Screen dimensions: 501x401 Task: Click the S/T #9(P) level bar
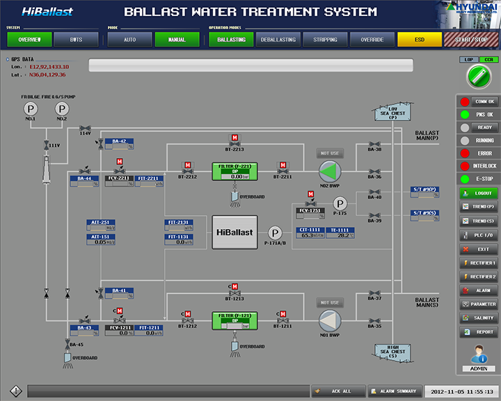pyautogui.click(x=424, y=195)
